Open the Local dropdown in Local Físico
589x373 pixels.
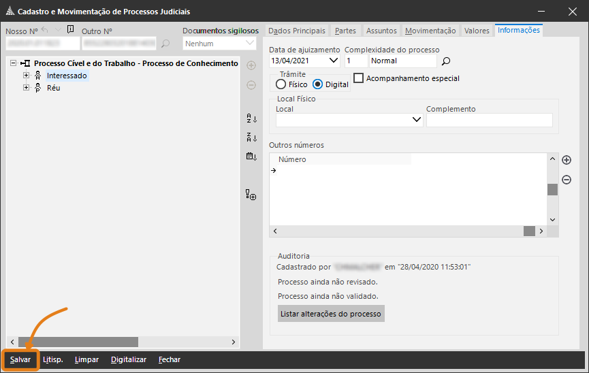tap(417, 120)
